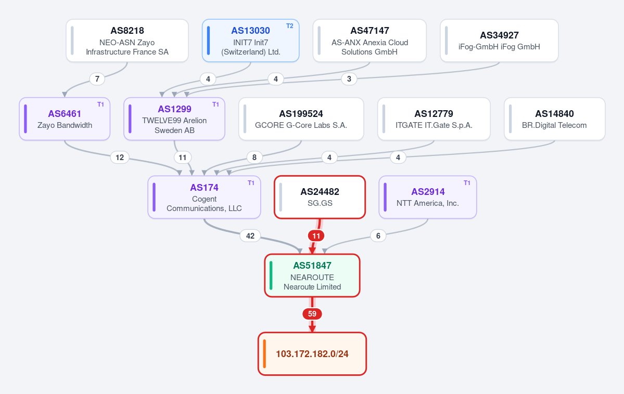Click the AS174 Cogent Communications node
624x394 pixels.
coord(204,197)
